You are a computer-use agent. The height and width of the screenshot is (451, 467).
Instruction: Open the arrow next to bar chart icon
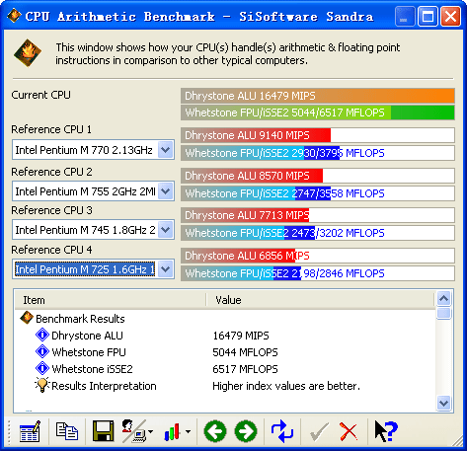click(188, 431)
